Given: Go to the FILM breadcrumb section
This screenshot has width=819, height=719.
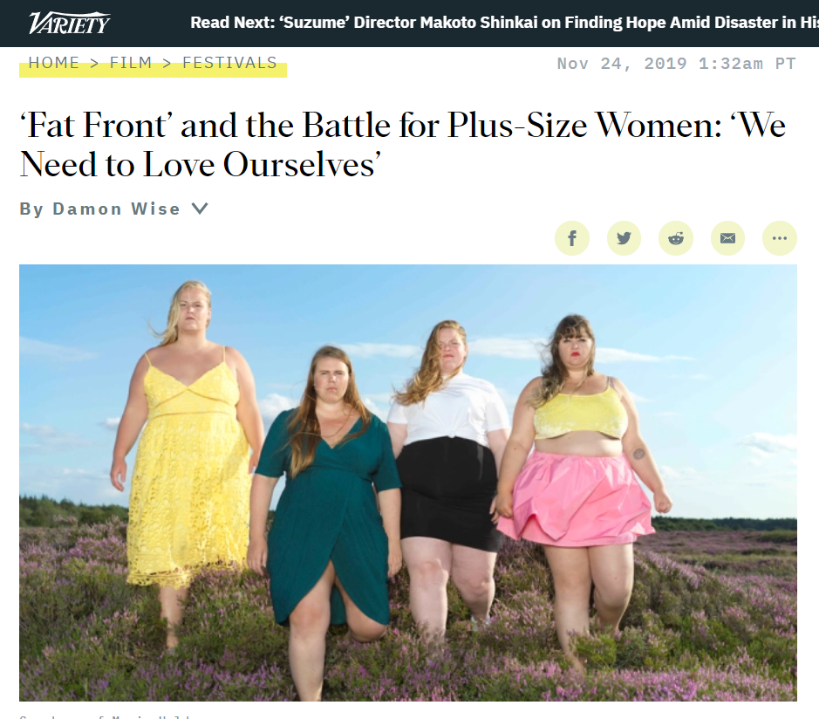Looking at the screenshot, I should click(131, 63).
